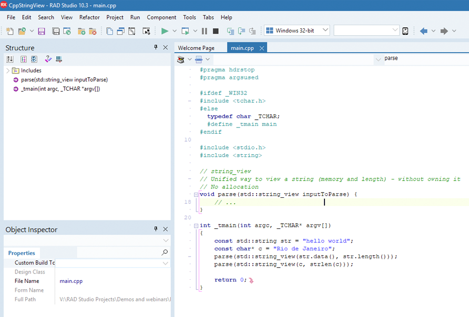
Task: Click the Open Project folder icon
Action: [22, 31]
